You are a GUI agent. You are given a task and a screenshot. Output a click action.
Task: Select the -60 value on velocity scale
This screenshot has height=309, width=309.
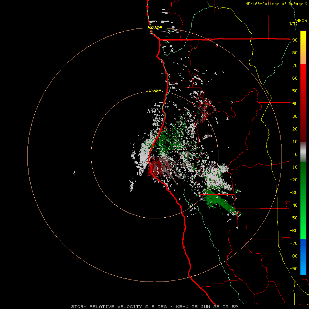[294, 231]
